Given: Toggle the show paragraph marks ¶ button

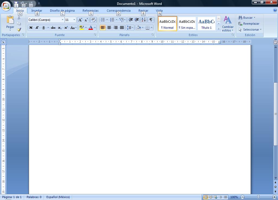Looking at the screenshot, I should point(151,20).
